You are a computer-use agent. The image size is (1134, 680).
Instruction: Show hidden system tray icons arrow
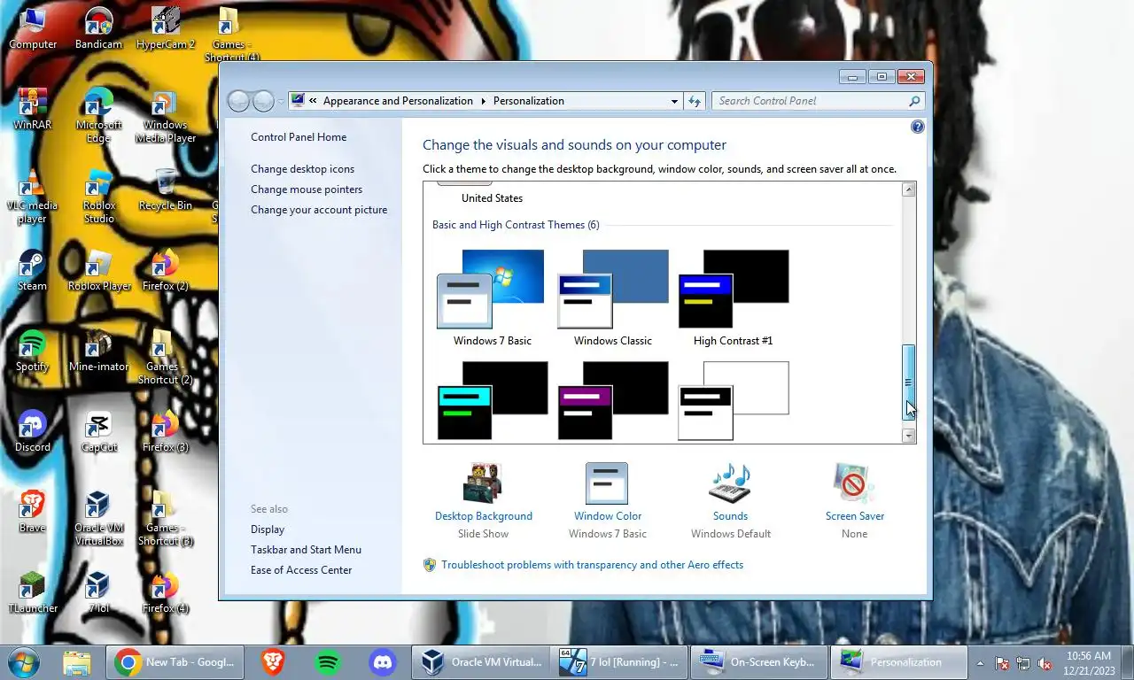pos(980,663)
